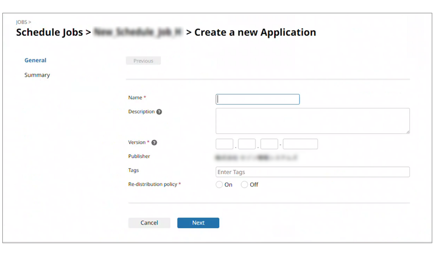Click the Version help question-mark icon

point(154,142)
